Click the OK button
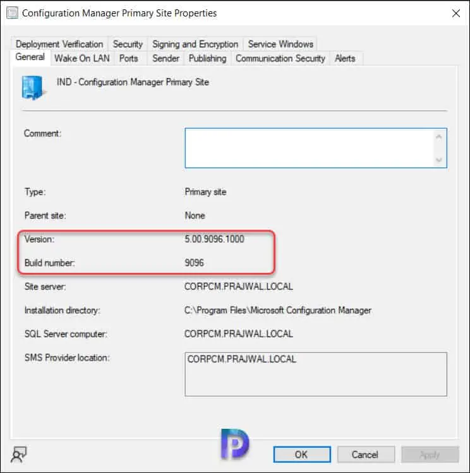Viewport: 470px width, 473px height. (302, 454)
